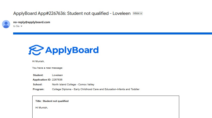Click the "Application ID:" field label

42,80
